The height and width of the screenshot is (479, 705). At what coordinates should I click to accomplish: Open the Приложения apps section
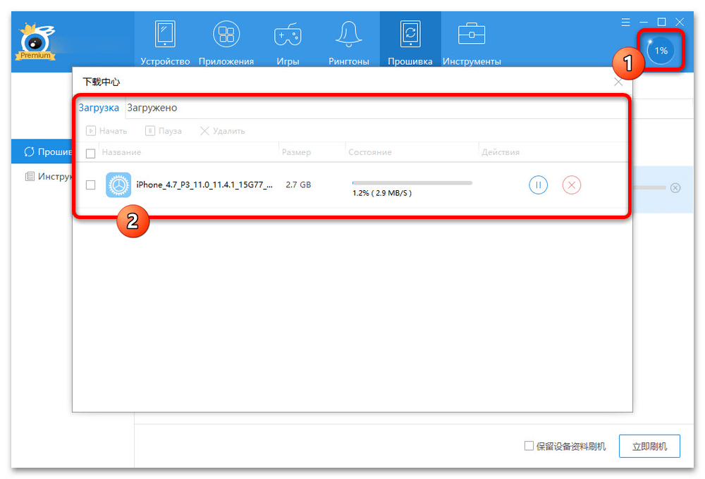(226, 42)
